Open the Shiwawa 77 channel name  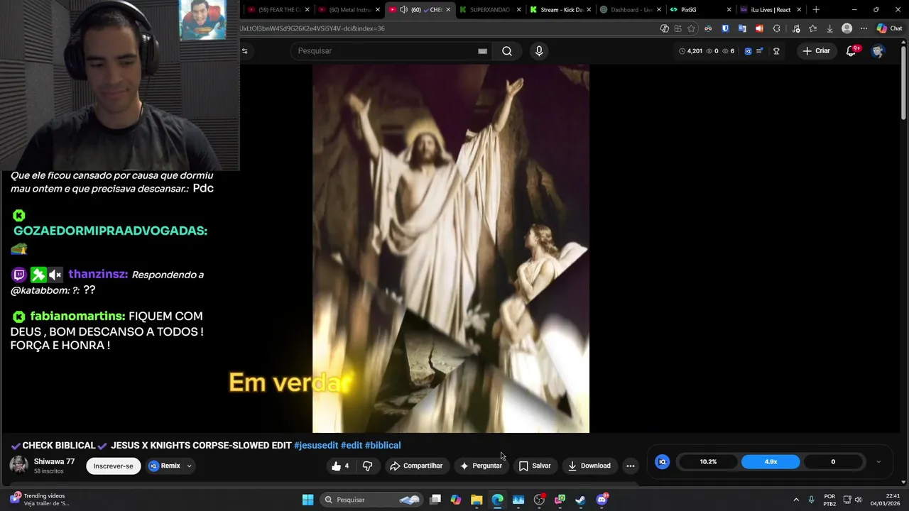[54, 462]
